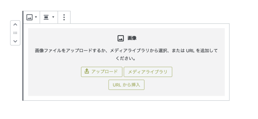
Task: Click the instruction text starting with 画像ファイルを
Action: point(126,51)
